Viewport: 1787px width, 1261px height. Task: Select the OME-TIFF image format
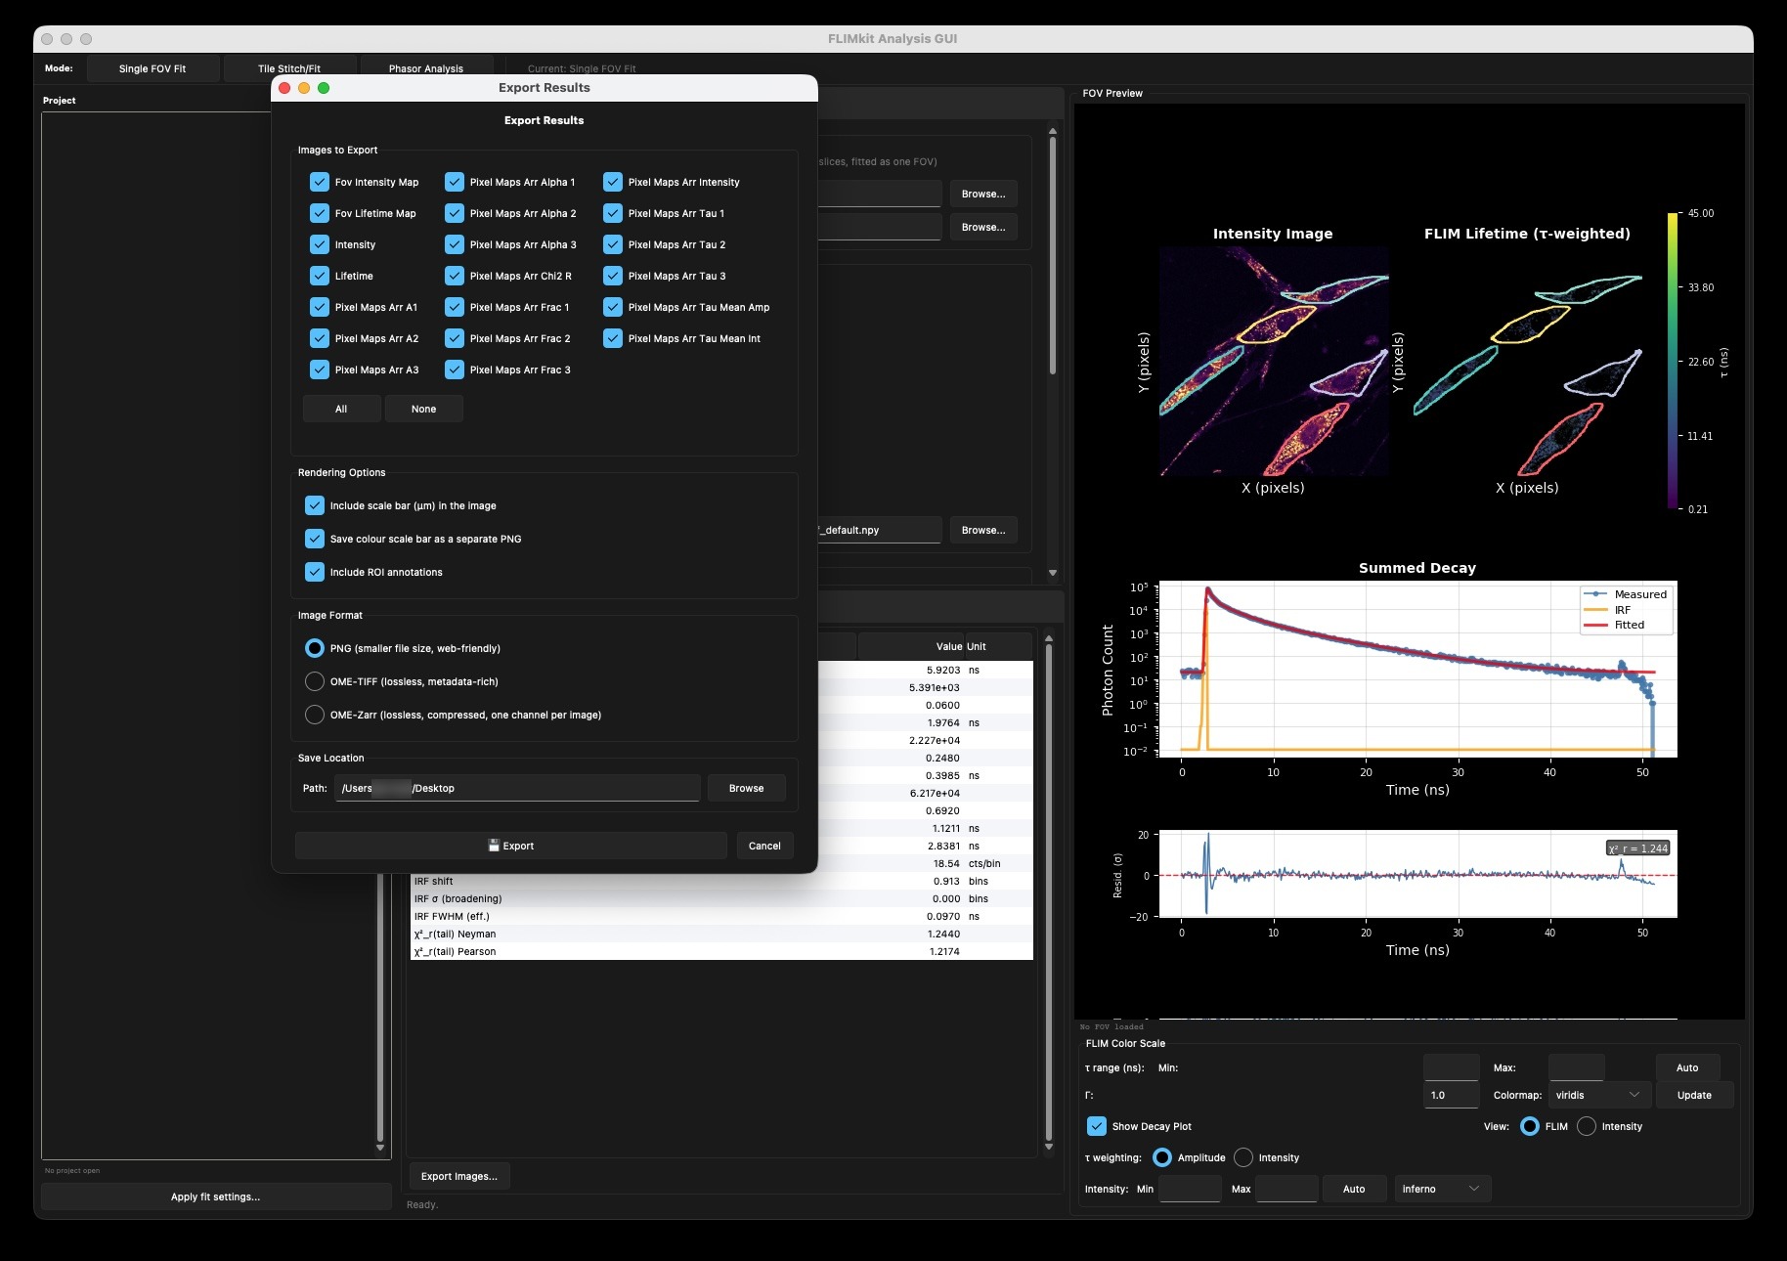pos(315,681)
